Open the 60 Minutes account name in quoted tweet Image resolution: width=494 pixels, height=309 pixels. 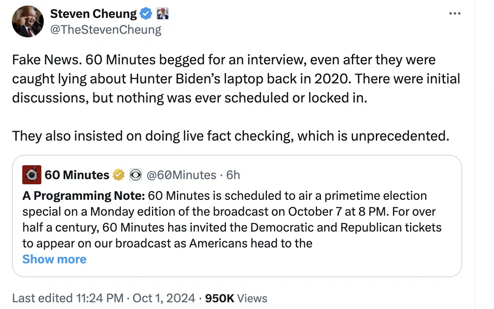point(77,175)
